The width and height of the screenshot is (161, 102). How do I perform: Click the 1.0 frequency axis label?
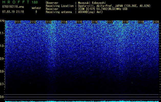click(2, 46)
